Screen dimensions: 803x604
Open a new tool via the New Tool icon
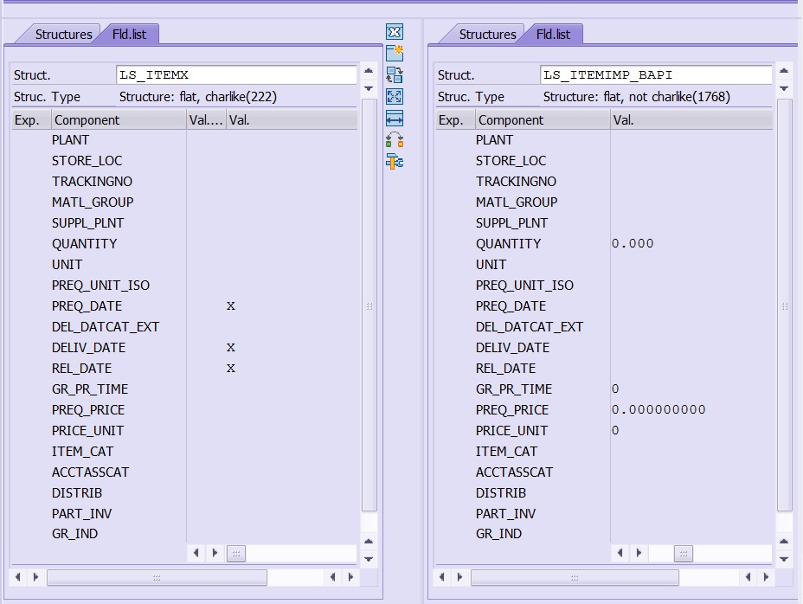tap(394, 53)
